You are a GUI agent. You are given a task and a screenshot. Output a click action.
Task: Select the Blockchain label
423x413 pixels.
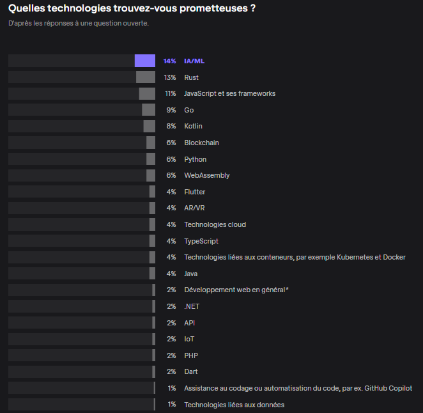[201, 143]
